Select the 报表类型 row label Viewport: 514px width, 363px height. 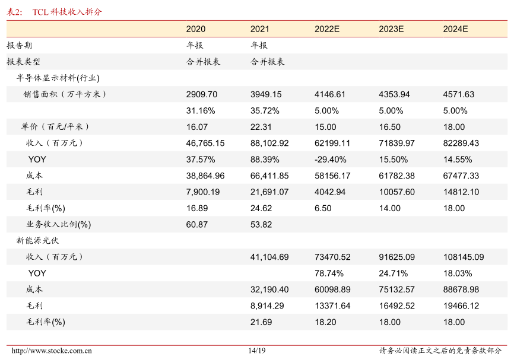point(24,62)
